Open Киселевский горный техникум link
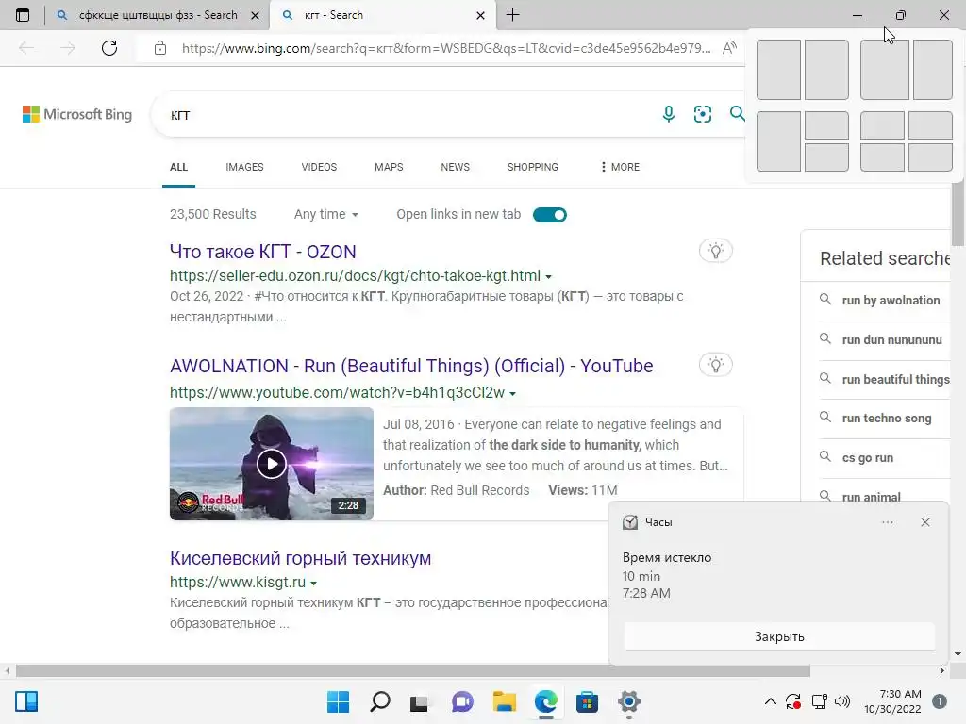The image size is (966, 724). coord(301,558)
